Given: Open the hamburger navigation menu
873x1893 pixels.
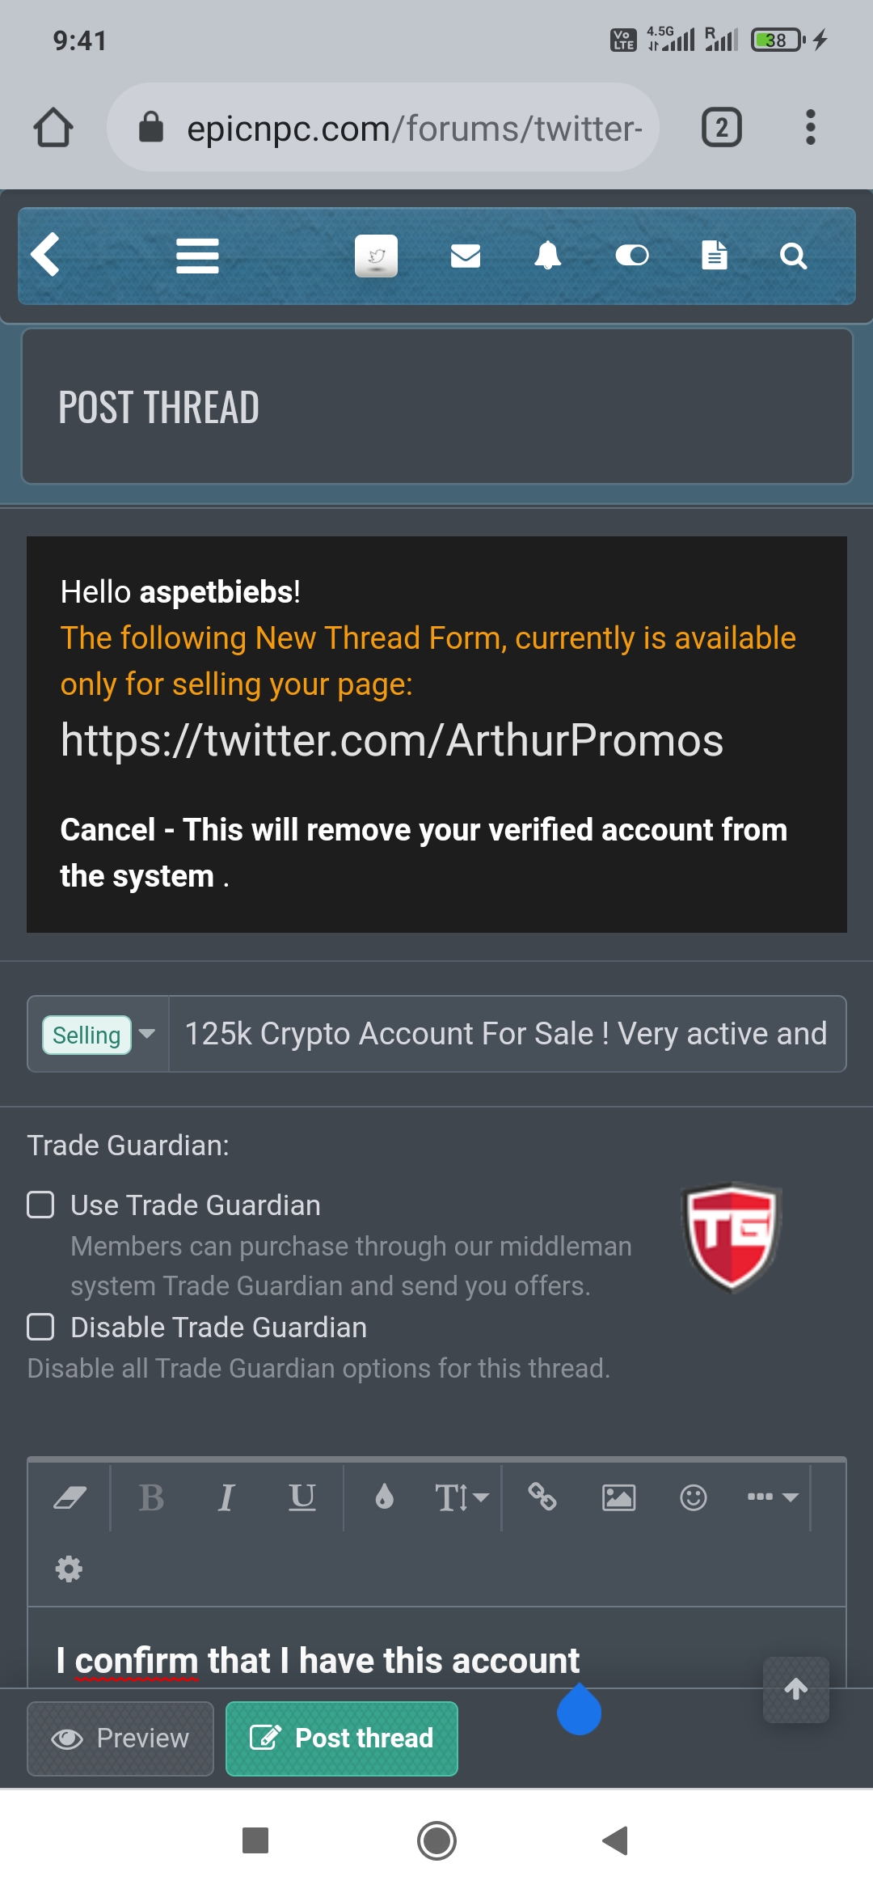Looking at the screenshot, I should click(x=197, y=256).
